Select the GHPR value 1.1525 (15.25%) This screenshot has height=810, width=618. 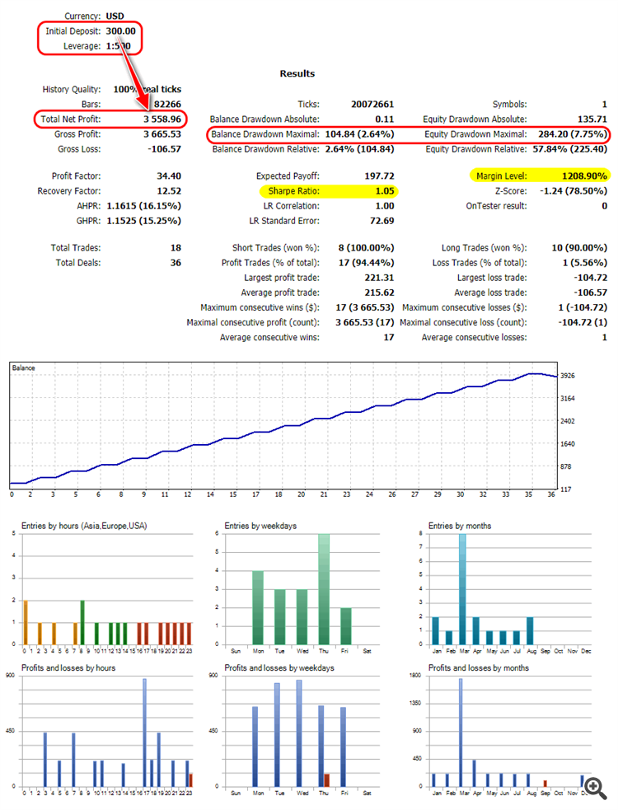coord(143,221)
